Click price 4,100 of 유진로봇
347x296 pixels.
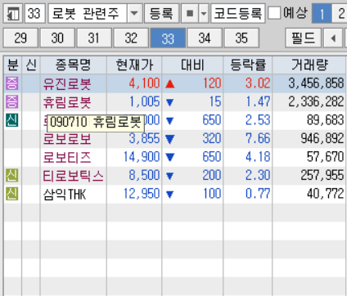click(144, 83)
